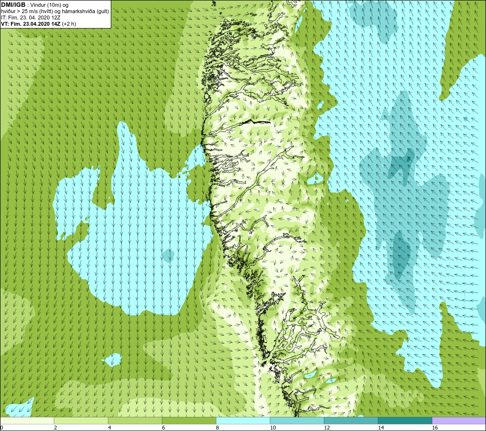
Task: Click the 'IT: Fim. 23. 04. 2020 12Z' line
Action: click(x=30, y=17)
